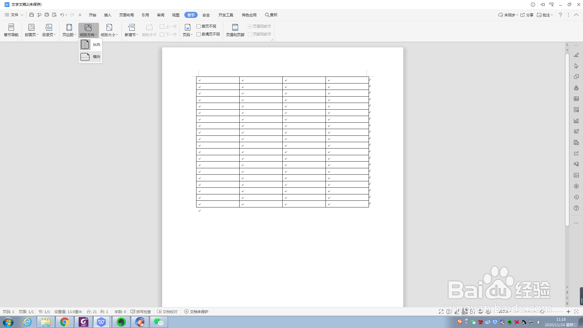Click the save icon in the quick toolbar

pos(32,15)
